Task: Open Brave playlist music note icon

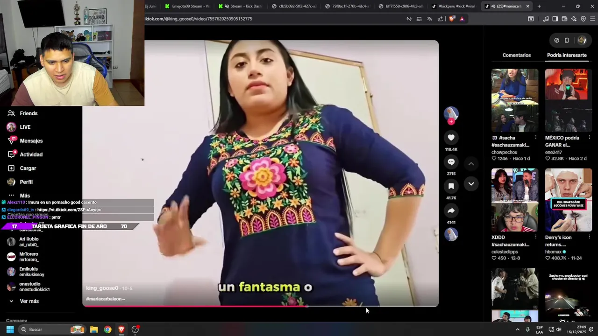Action: pos(546,19)
